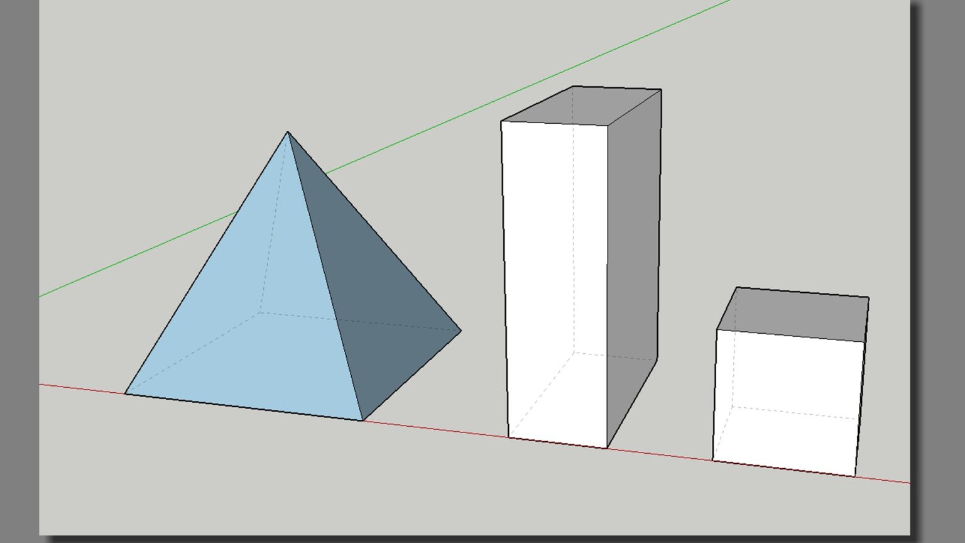This screenshot has width=965, height=543.
Task: Select the small cube's white front face
Action: (x=785, y=402)
